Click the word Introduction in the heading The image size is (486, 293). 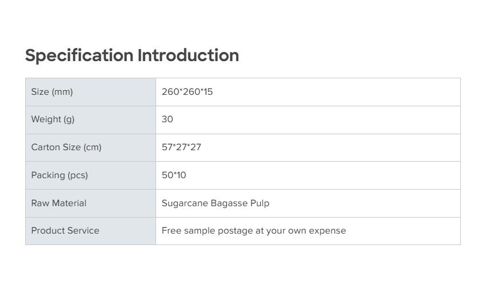tap(188, 55)
